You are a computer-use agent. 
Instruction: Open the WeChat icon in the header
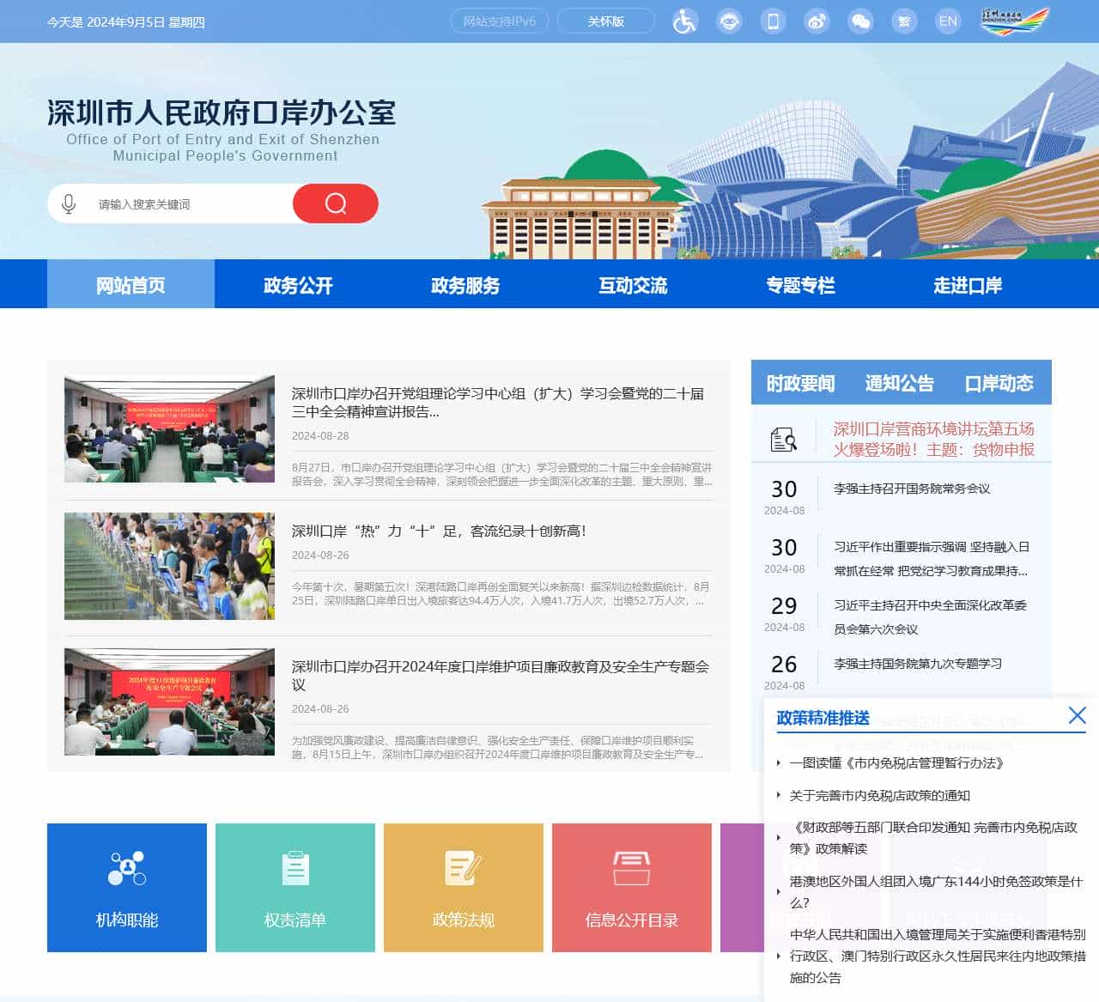[x=860, y=21]
